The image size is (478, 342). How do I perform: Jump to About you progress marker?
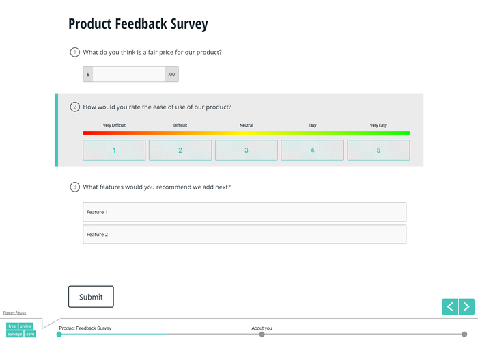click(x=262, y=334)
